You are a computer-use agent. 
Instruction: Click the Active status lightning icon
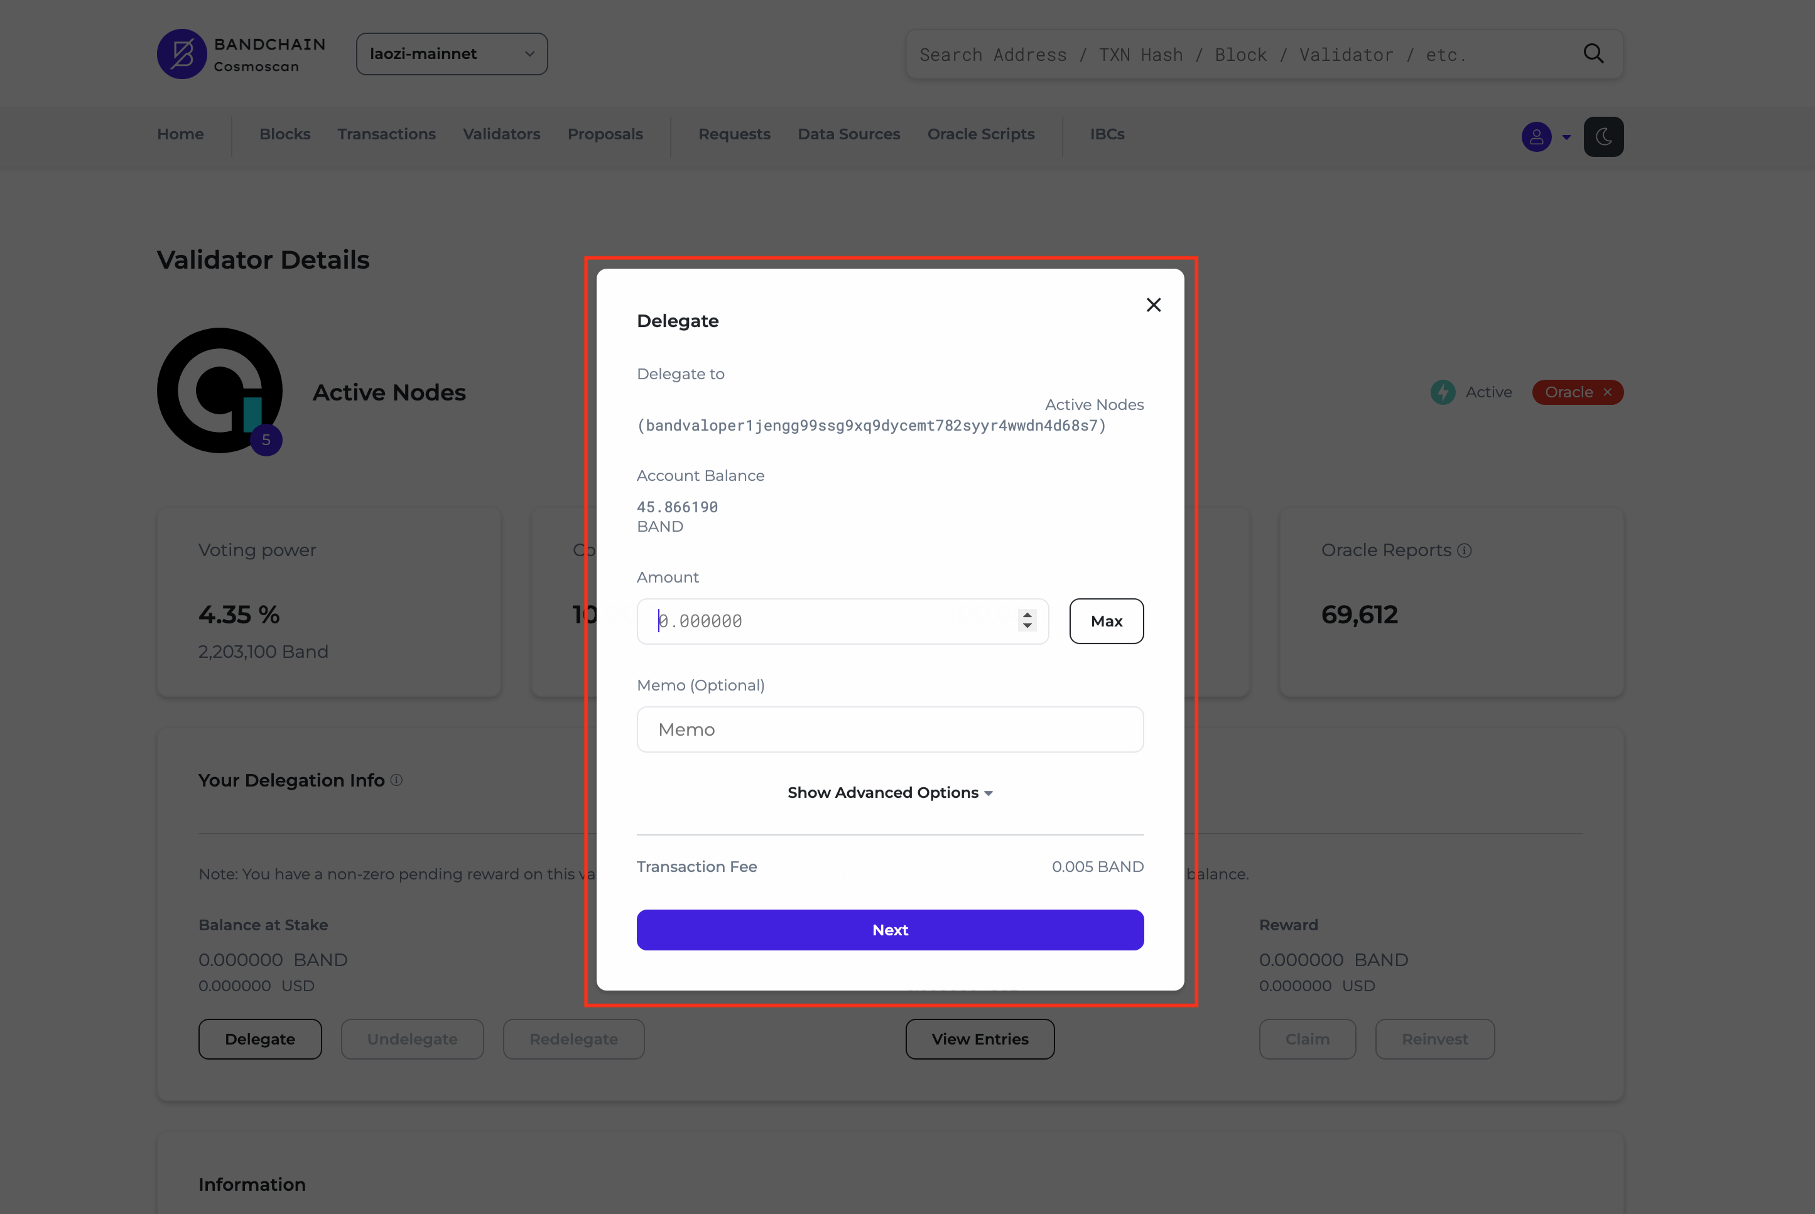pyautogui.click(x=1443, y=392)
